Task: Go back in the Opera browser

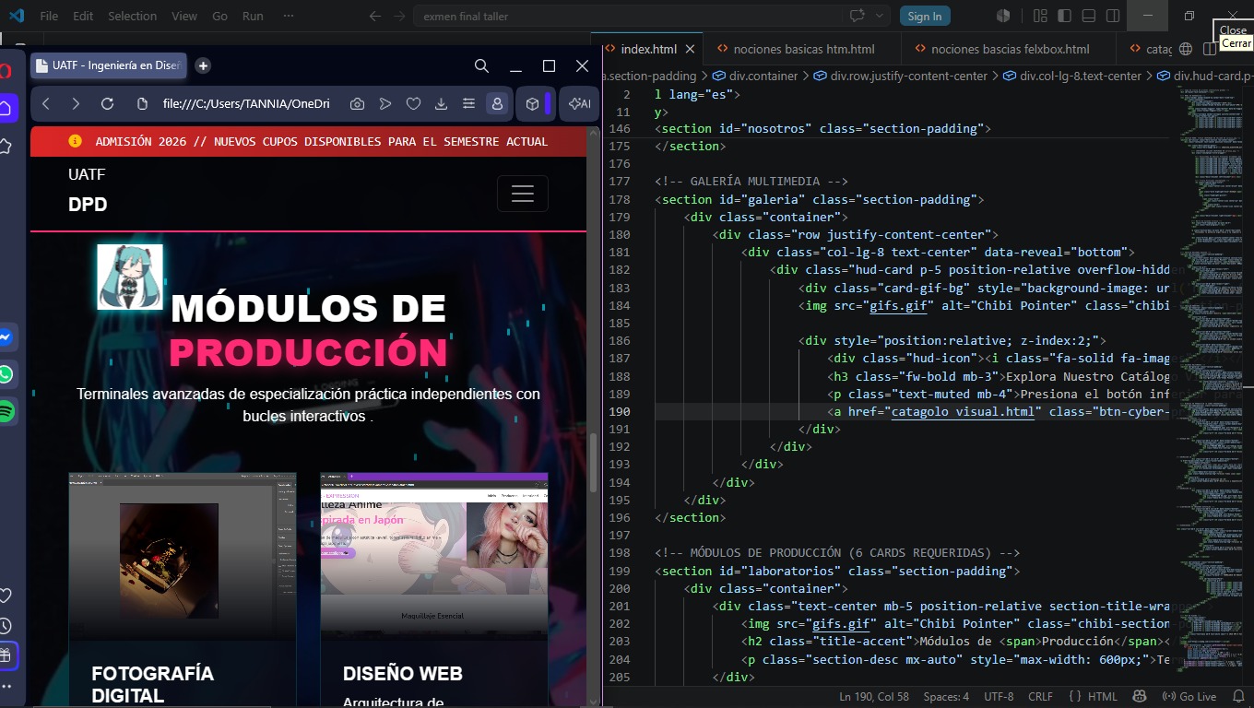Action: pyautogui.click(x=46, y=104)
